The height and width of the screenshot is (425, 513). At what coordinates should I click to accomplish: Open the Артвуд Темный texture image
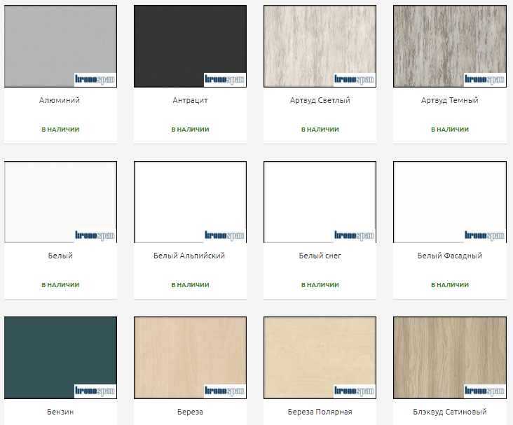pos(449,42)
